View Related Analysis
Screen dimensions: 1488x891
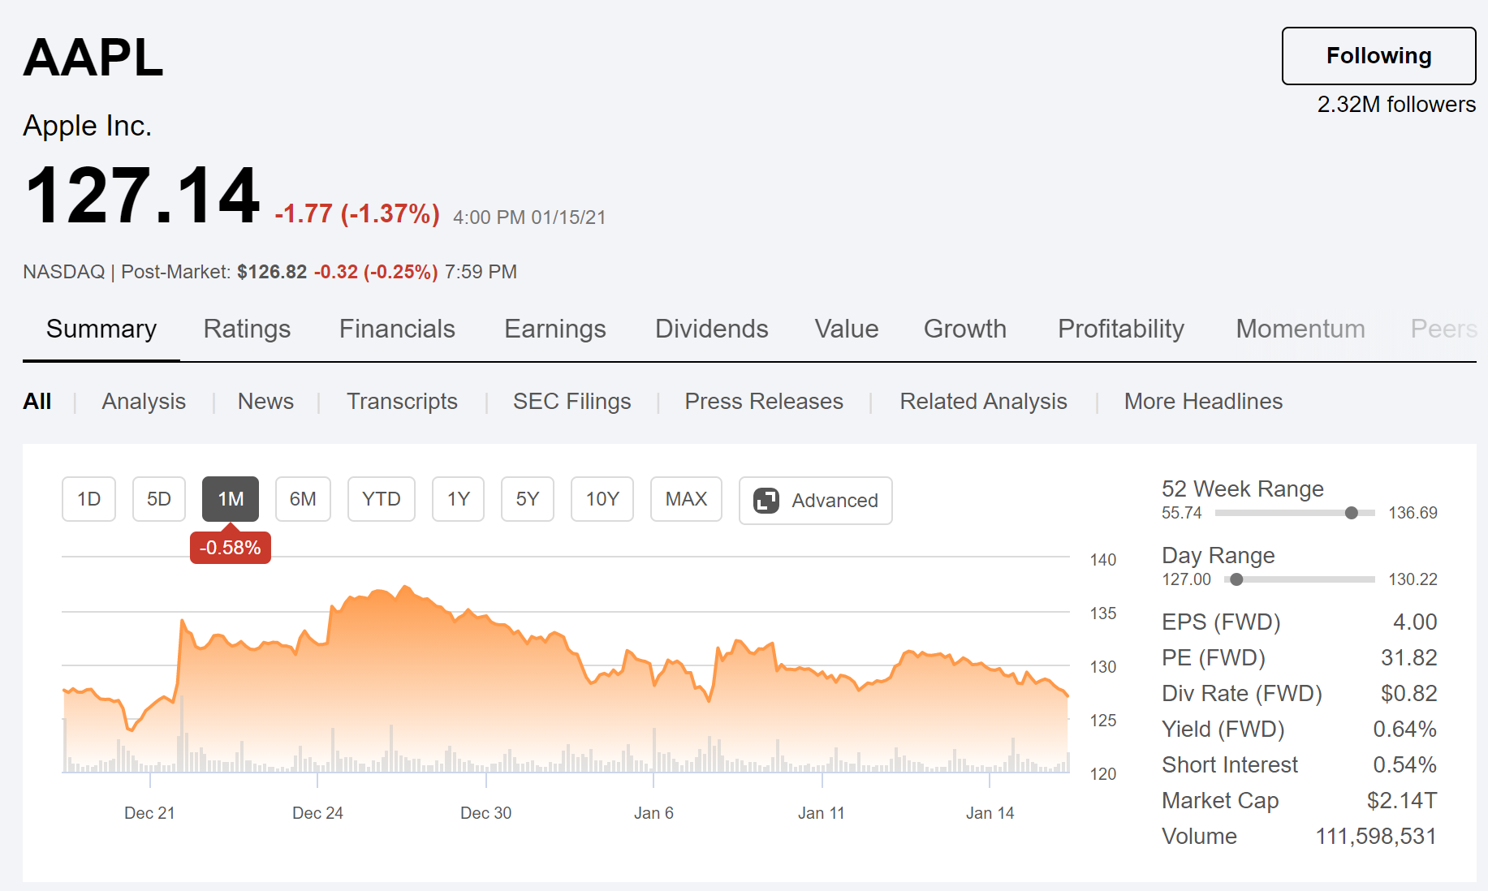[x=983, y=402]
